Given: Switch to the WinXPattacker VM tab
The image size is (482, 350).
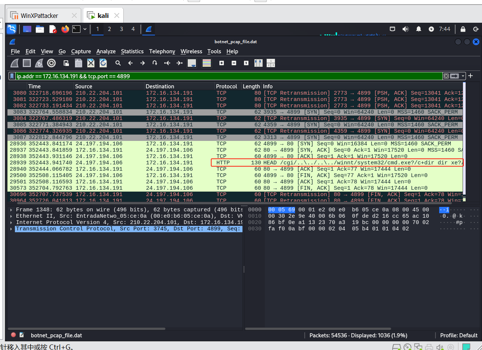Looking at the screenshot, I should [x=44, y=16].
